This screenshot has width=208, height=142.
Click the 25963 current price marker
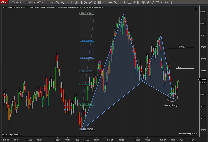203,80
